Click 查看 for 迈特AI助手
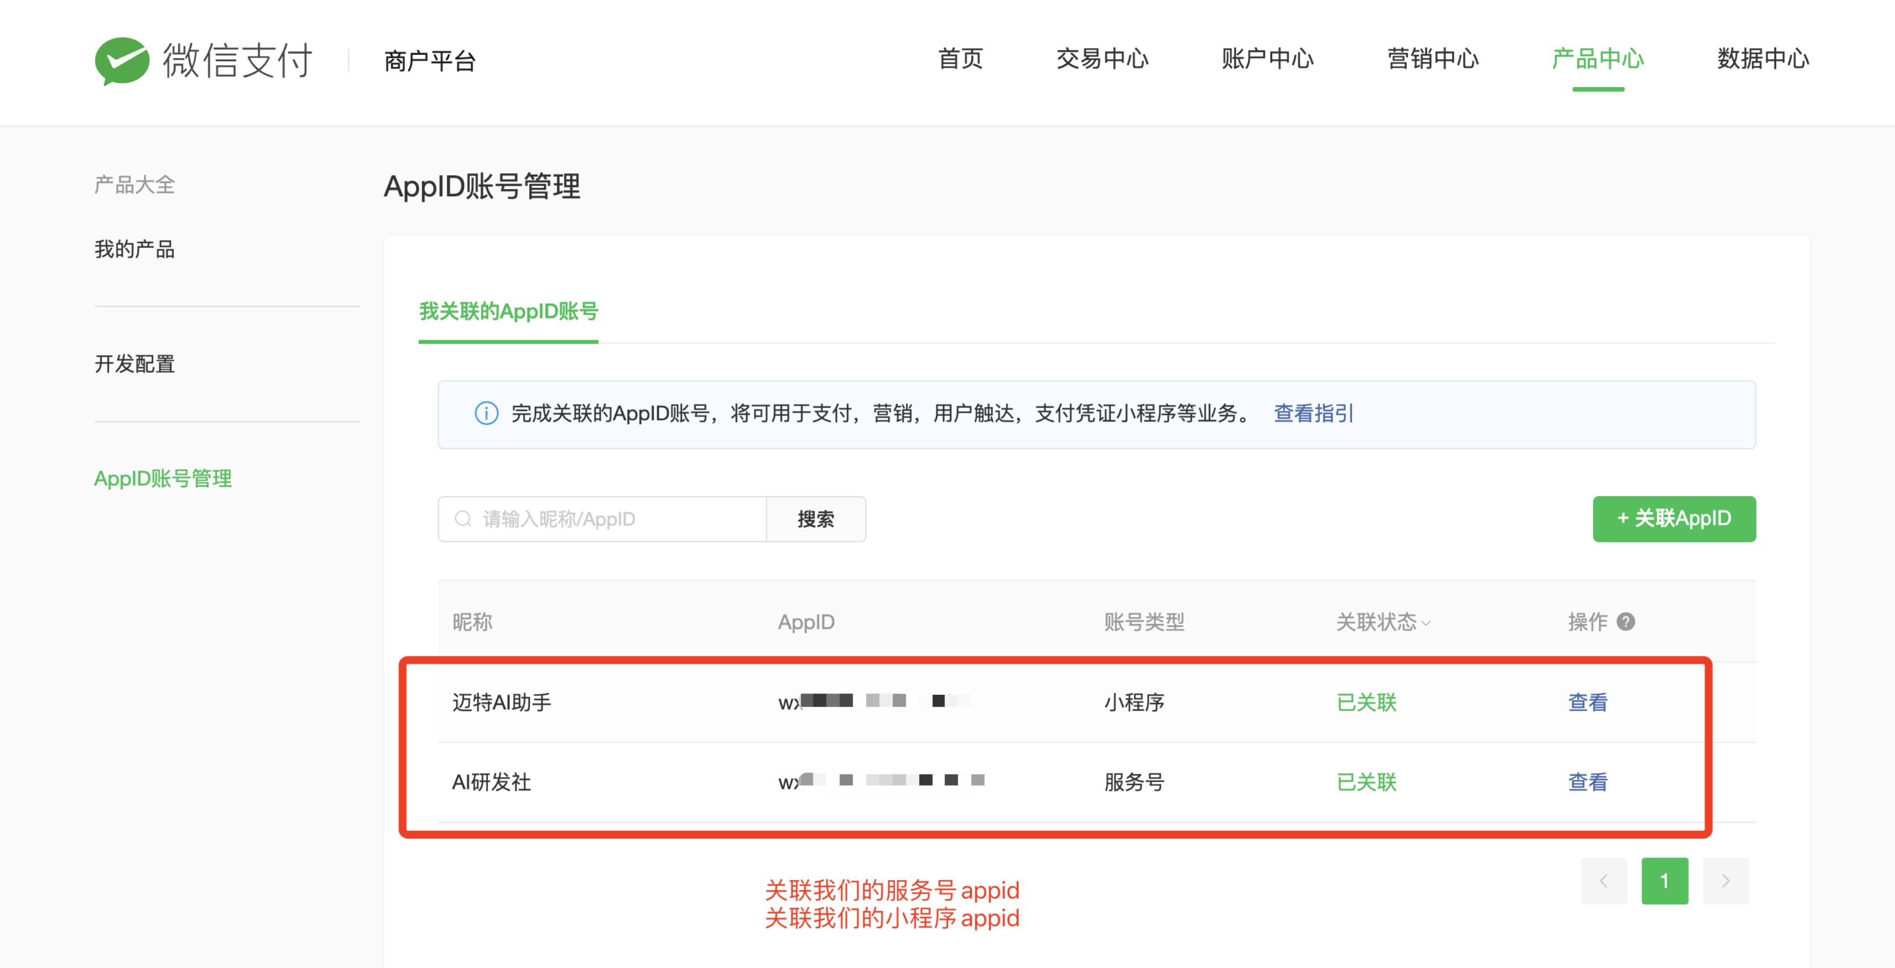 [x=1587, y=702]
